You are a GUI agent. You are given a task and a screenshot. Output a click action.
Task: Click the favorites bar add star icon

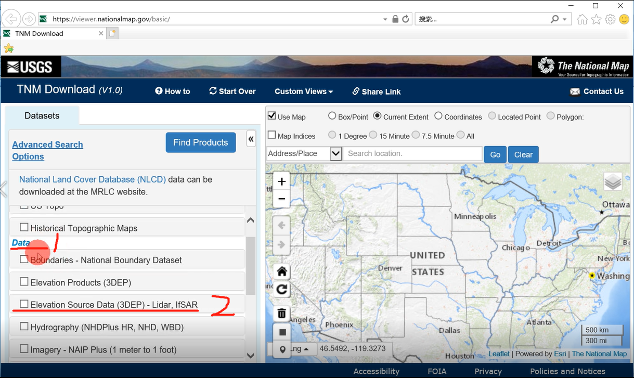(8, 48)
